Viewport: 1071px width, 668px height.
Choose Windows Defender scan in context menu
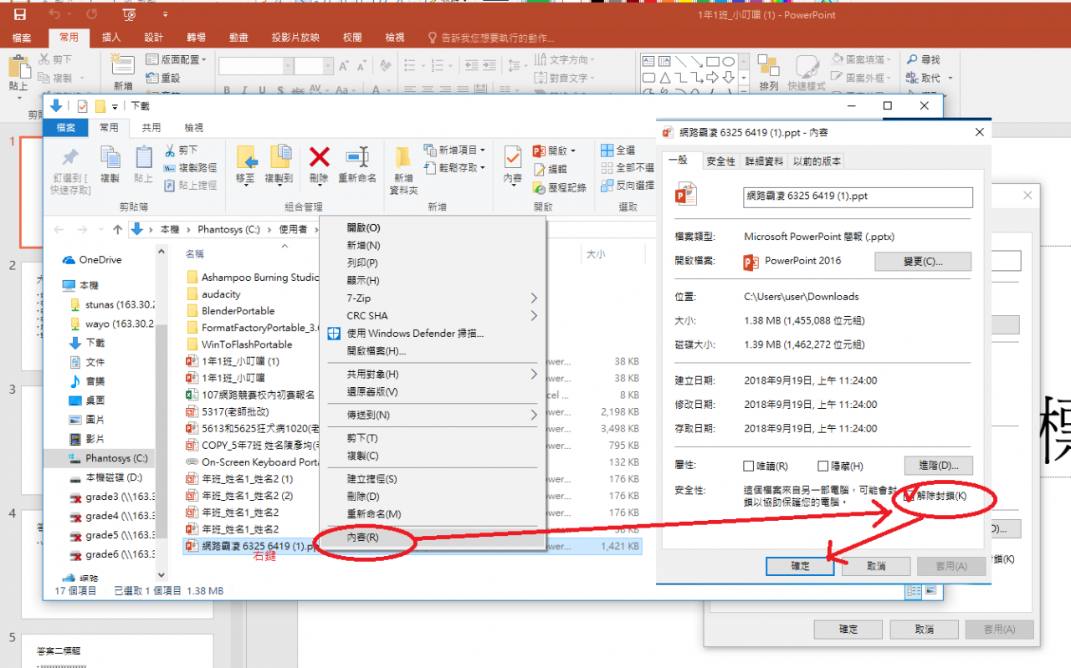[433, 333]
